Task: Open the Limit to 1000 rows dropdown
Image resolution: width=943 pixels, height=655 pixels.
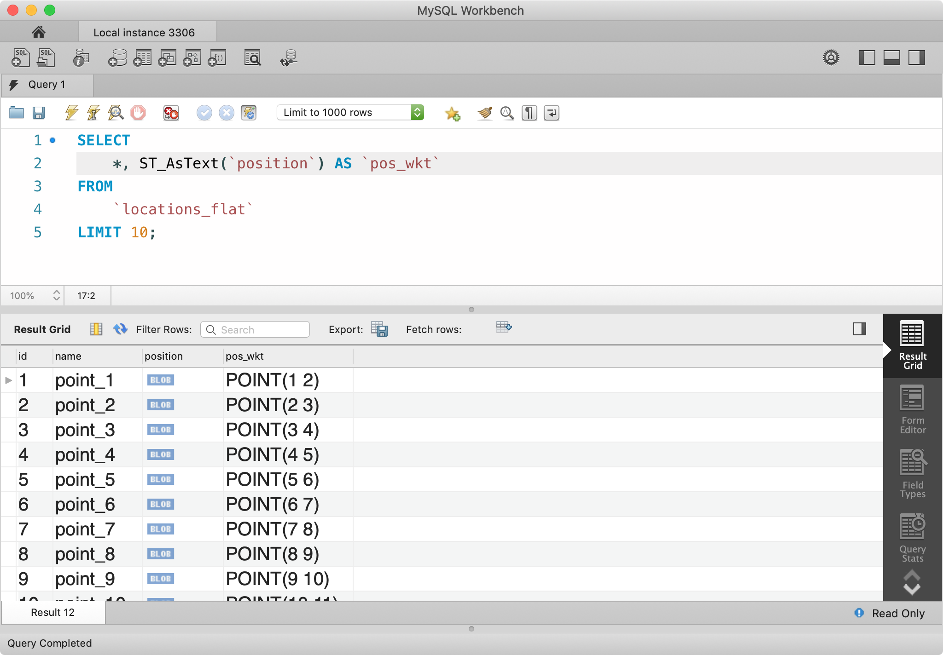Action: click(x=417, y=113)
